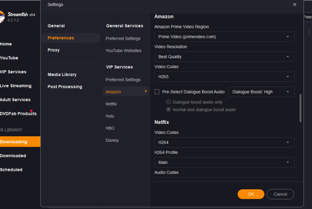Viewport: 312px width, 209px height.
Task: Expand Netflix H264 Video Codec dropdown
Action: click(x=224, y=142)
